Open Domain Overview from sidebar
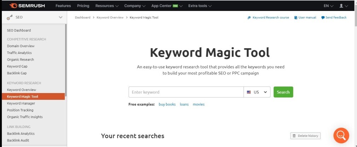Viewport: 357px width, 147px height. click(x=21, y=46)
